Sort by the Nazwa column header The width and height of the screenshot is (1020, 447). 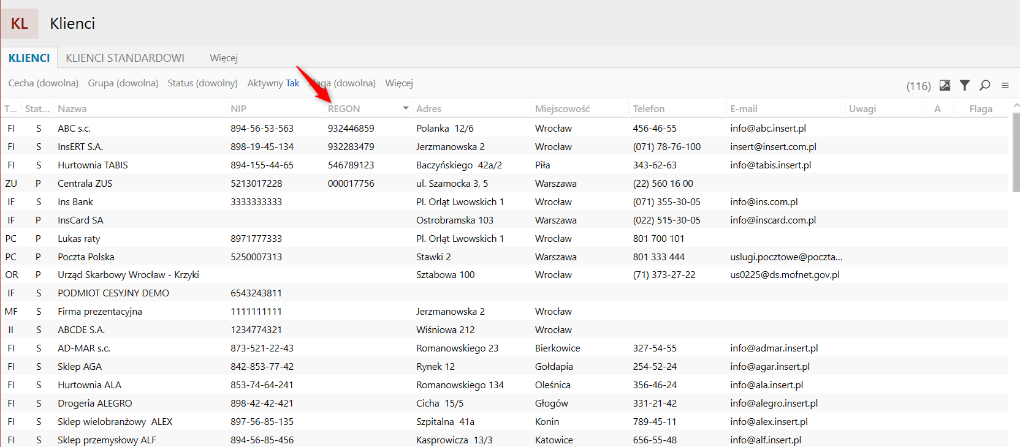tap(72, 109)
